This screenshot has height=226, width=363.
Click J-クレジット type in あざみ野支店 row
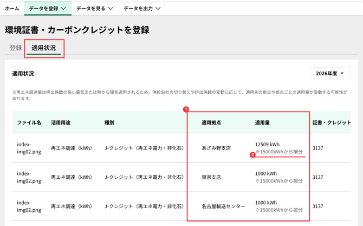[x=144, y=148]
